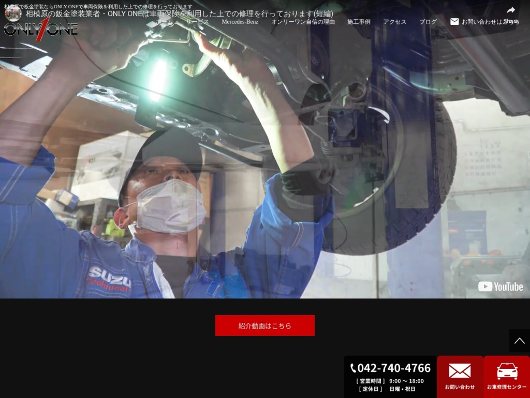The image size is (530, 398).
Task: Open the YouTube channel avatar on the video
Action: 13,13
